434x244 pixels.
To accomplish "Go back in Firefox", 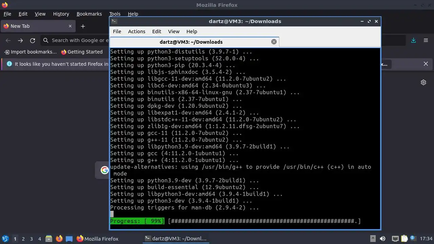I will (x=8, y=40).
